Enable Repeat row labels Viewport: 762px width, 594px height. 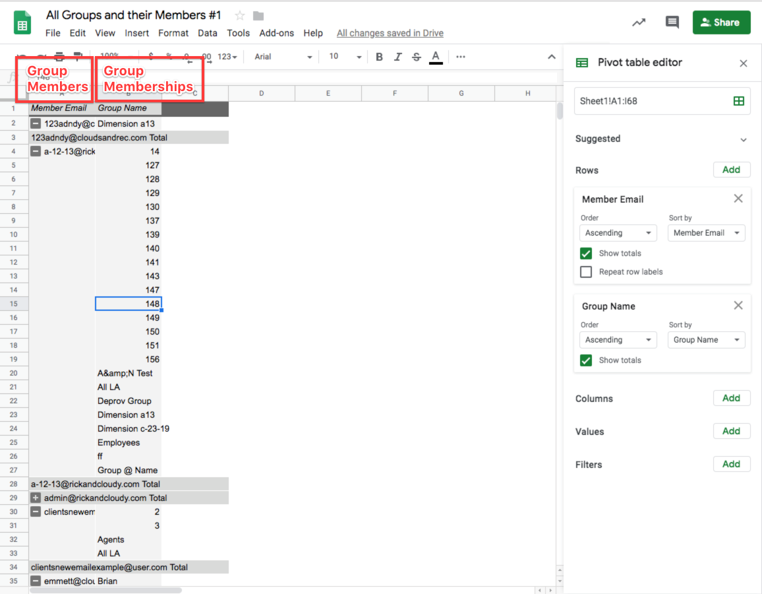586,271
